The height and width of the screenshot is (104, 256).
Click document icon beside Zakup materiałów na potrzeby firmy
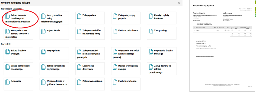79,31
